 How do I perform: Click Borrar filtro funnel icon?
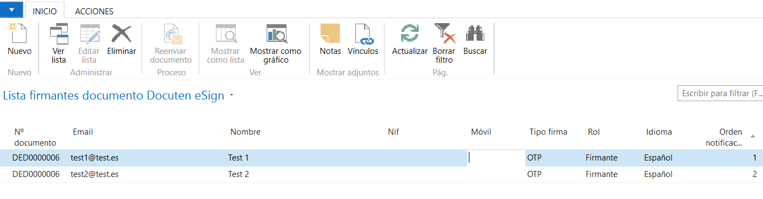click(x=444, y=34)
